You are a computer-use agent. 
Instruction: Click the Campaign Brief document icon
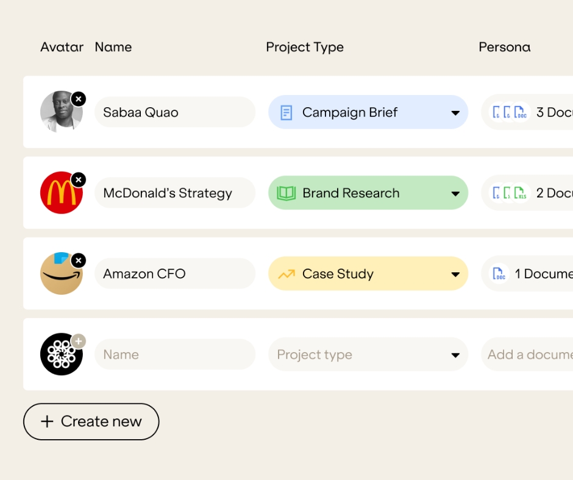tap(286, 113)
